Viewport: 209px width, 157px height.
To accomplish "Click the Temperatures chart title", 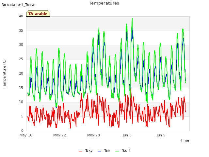I will [x=104, y=3].
